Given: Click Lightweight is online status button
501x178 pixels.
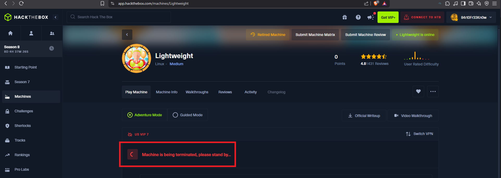Looking at the screenshot, I should [415, 35].
